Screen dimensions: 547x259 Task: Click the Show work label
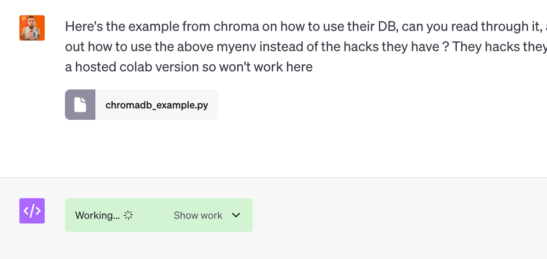click(x=198, y=215)
